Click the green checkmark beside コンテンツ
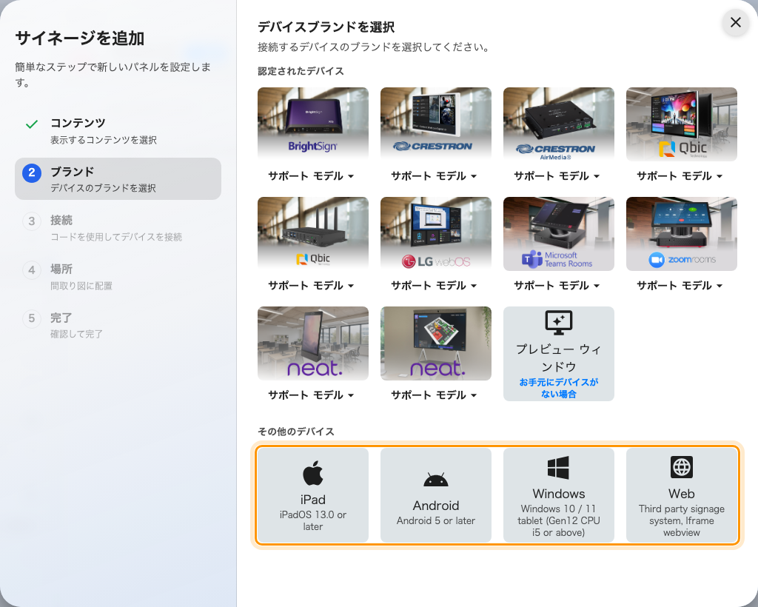This screenshot has height=607, width=758. click(x=32, y=124)
